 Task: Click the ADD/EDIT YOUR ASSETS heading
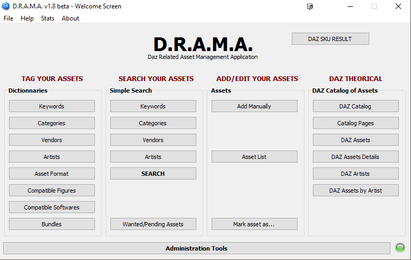[x=257, y=79]
